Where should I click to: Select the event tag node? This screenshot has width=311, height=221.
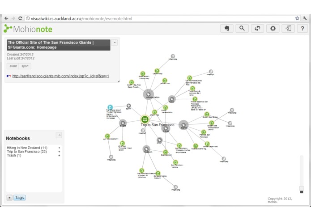tap(123, 123)
